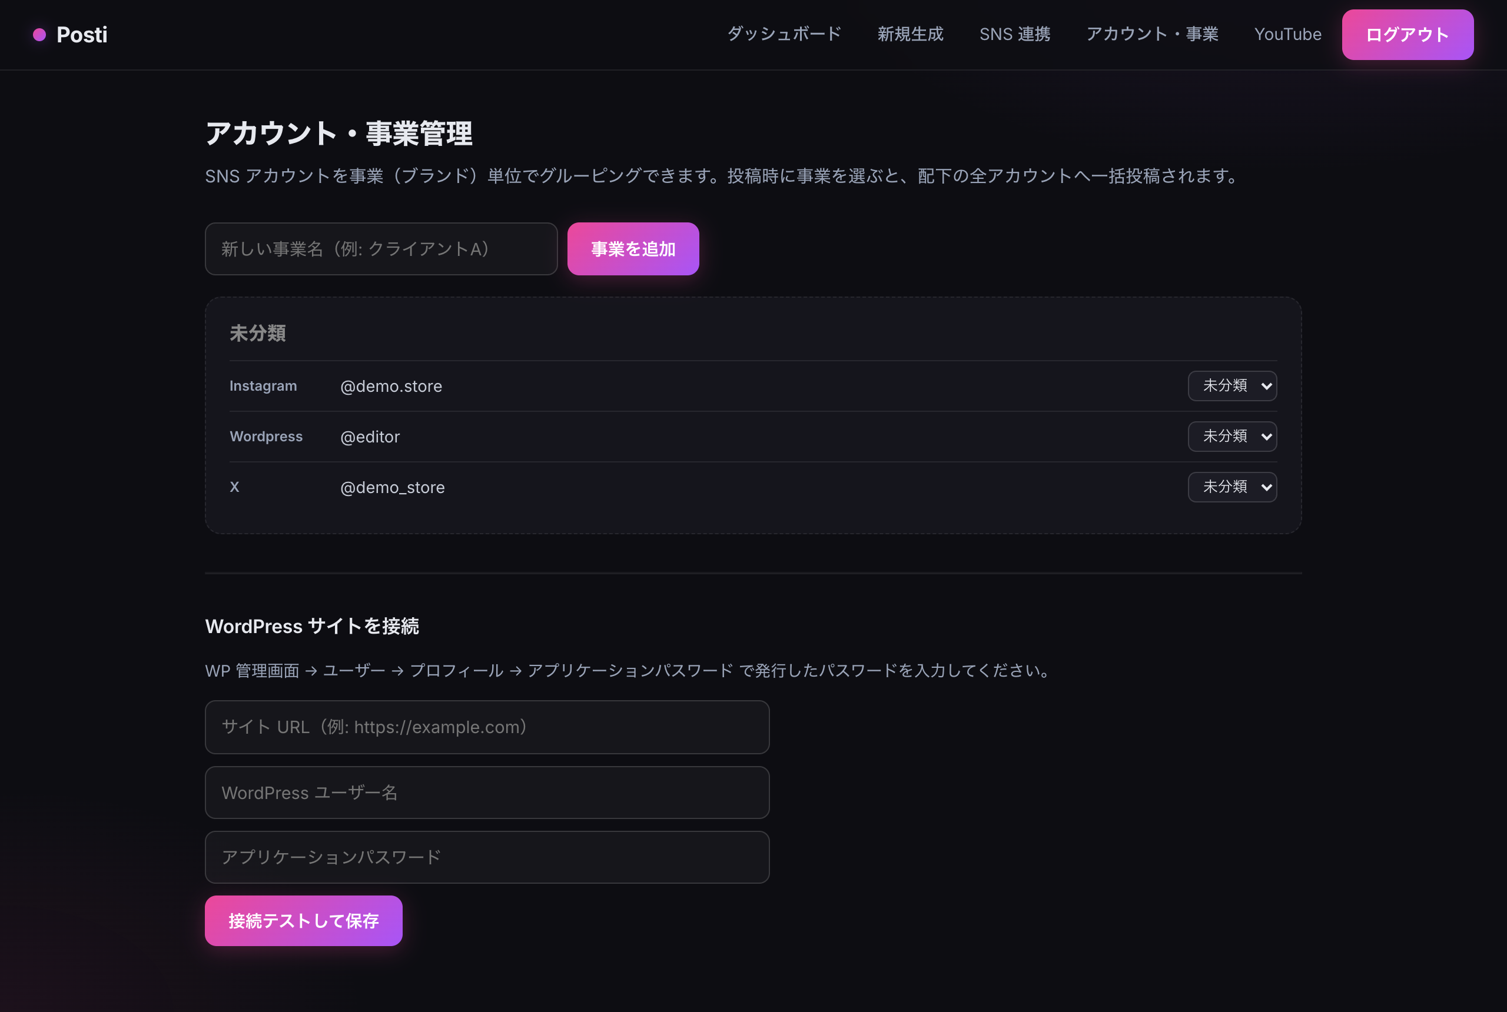This screenshot has height=1012, width=1507.
Task: Click the ログアウト button
Action: [x=1408, y=35]
